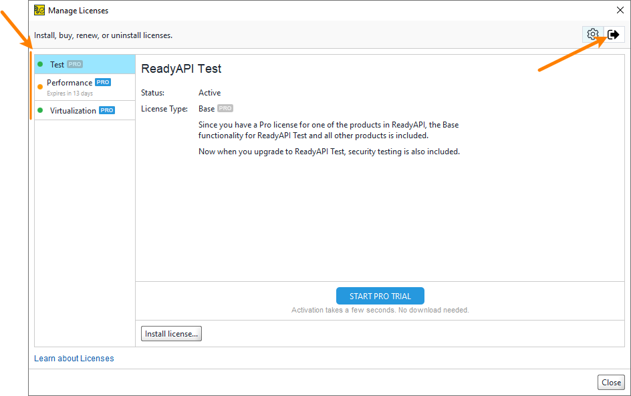The height and width of the screenshot is (396, 631).
Task: Click the blue PRO badge next to Performance
Action: coord(103,82)
